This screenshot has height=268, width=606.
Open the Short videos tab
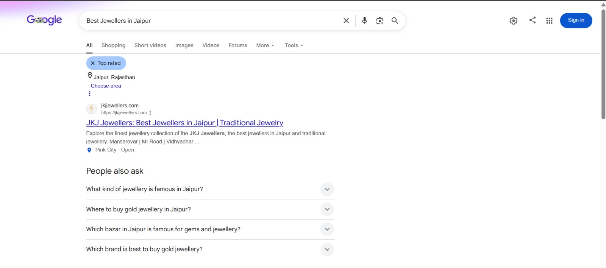point(150,45)
